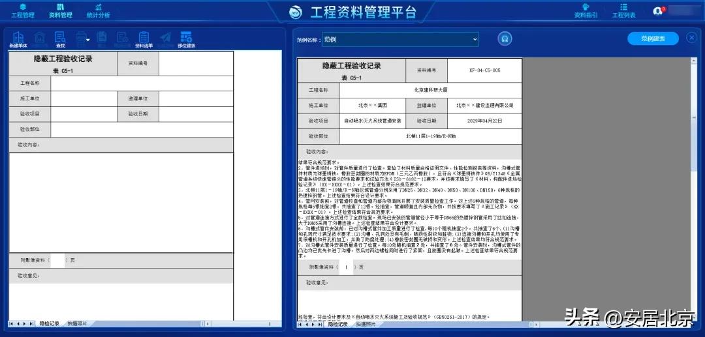Viewport: 705px width, 337px height.
Task: Open the 资料管理 module
Action: pyautogui.click(x=60, y=11)
